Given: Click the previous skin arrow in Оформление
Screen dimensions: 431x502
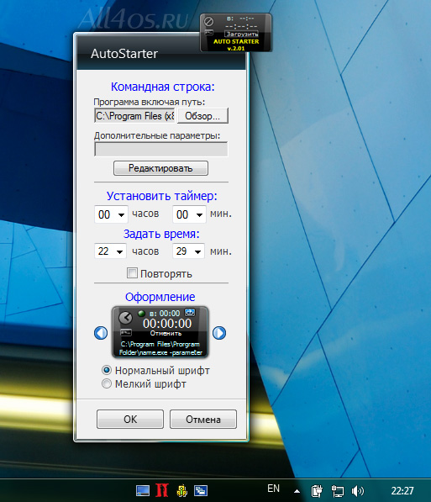Looking at the screenshot, I should [101, 333].
